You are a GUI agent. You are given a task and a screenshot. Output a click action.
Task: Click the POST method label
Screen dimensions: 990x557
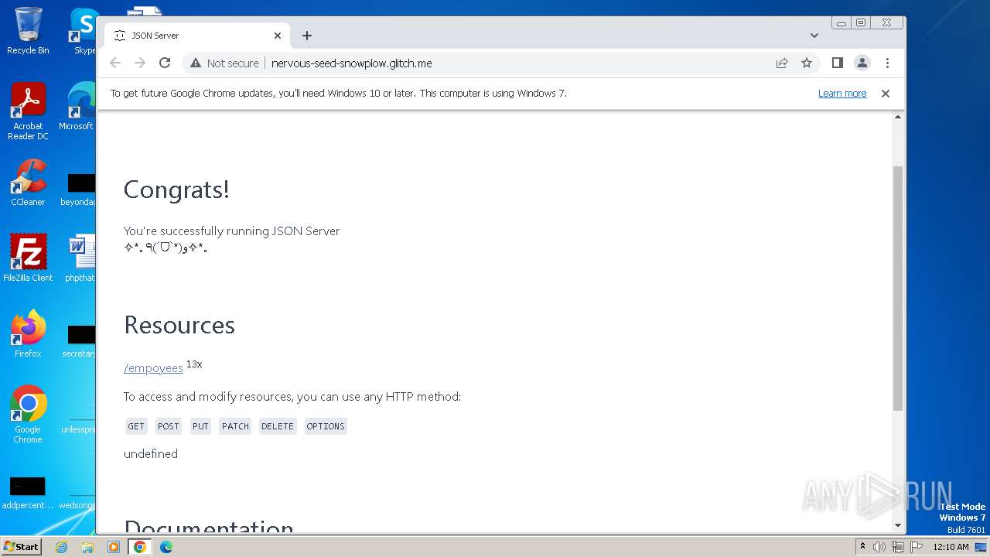click(x=168, y=426)
